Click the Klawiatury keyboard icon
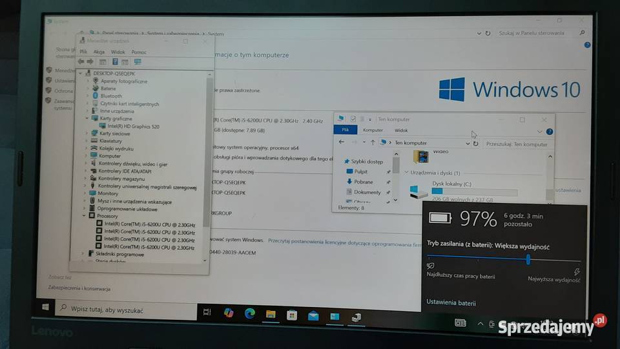This screenshot has height=349, width=620. coord(94,141)
